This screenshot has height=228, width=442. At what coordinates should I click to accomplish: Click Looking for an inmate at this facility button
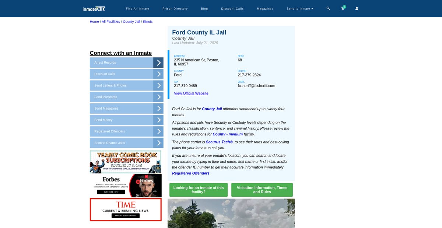(x=199, y=190)
